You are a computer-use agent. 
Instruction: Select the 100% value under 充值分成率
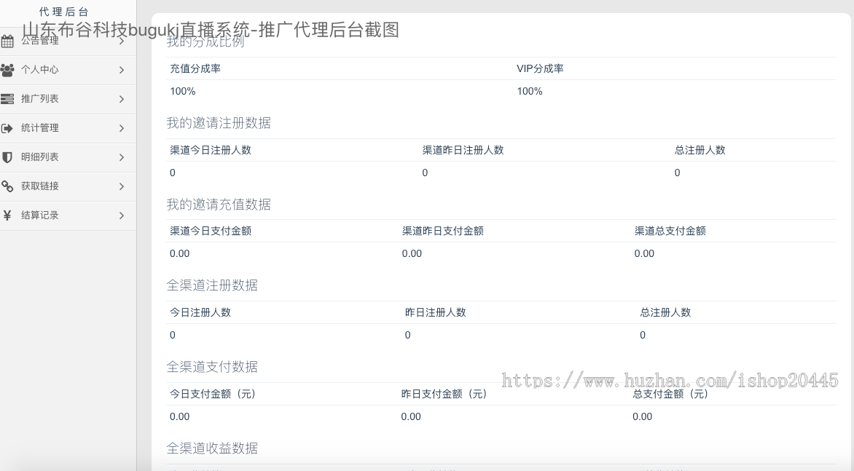tap(182, 92)
